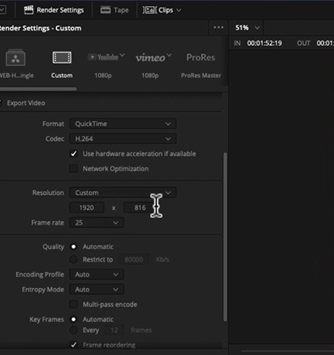
Task: Click the Render Settings - Custom title
Action: coord(41,28)
